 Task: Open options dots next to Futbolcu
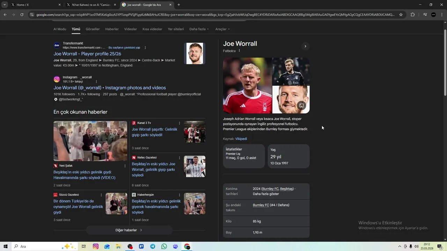239,51
